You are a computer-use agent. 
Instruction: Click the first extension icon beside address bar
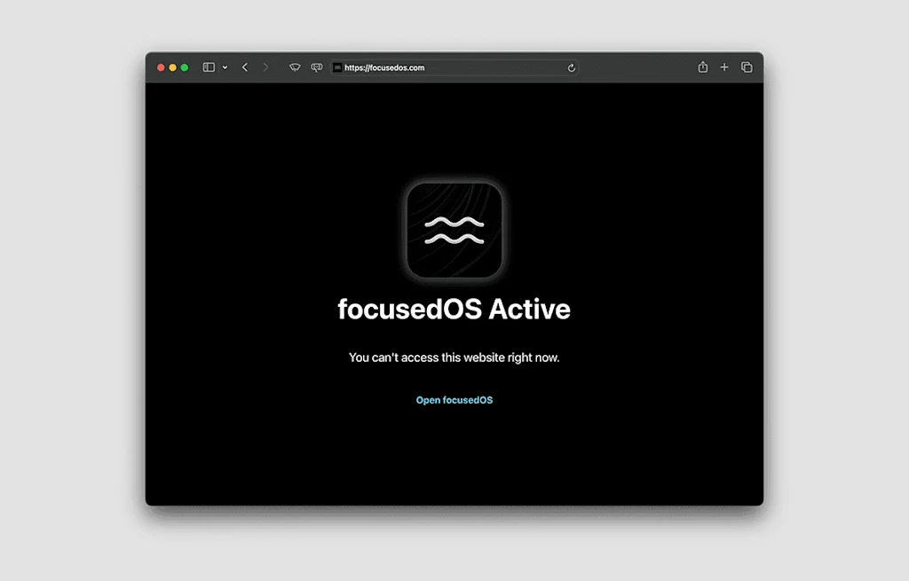click(x=295, y=67)
